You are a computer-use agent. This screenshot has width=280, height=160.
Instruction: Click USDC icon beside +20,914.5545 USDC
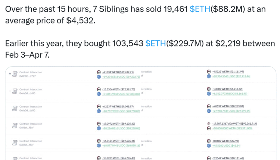(209, 76)
